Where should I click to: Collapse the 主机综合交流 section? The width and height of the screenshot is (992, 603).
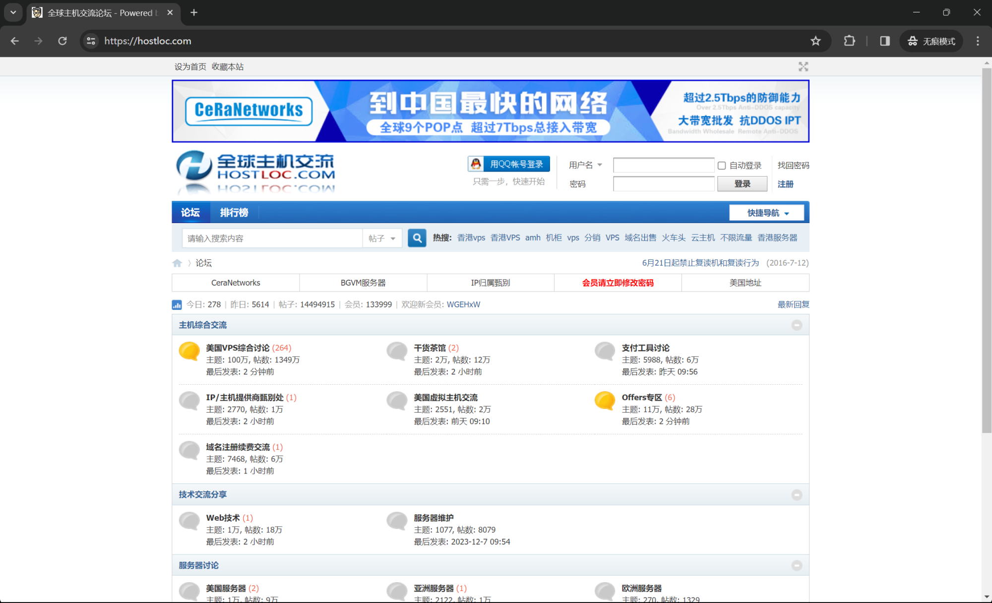tap(797, 325)
